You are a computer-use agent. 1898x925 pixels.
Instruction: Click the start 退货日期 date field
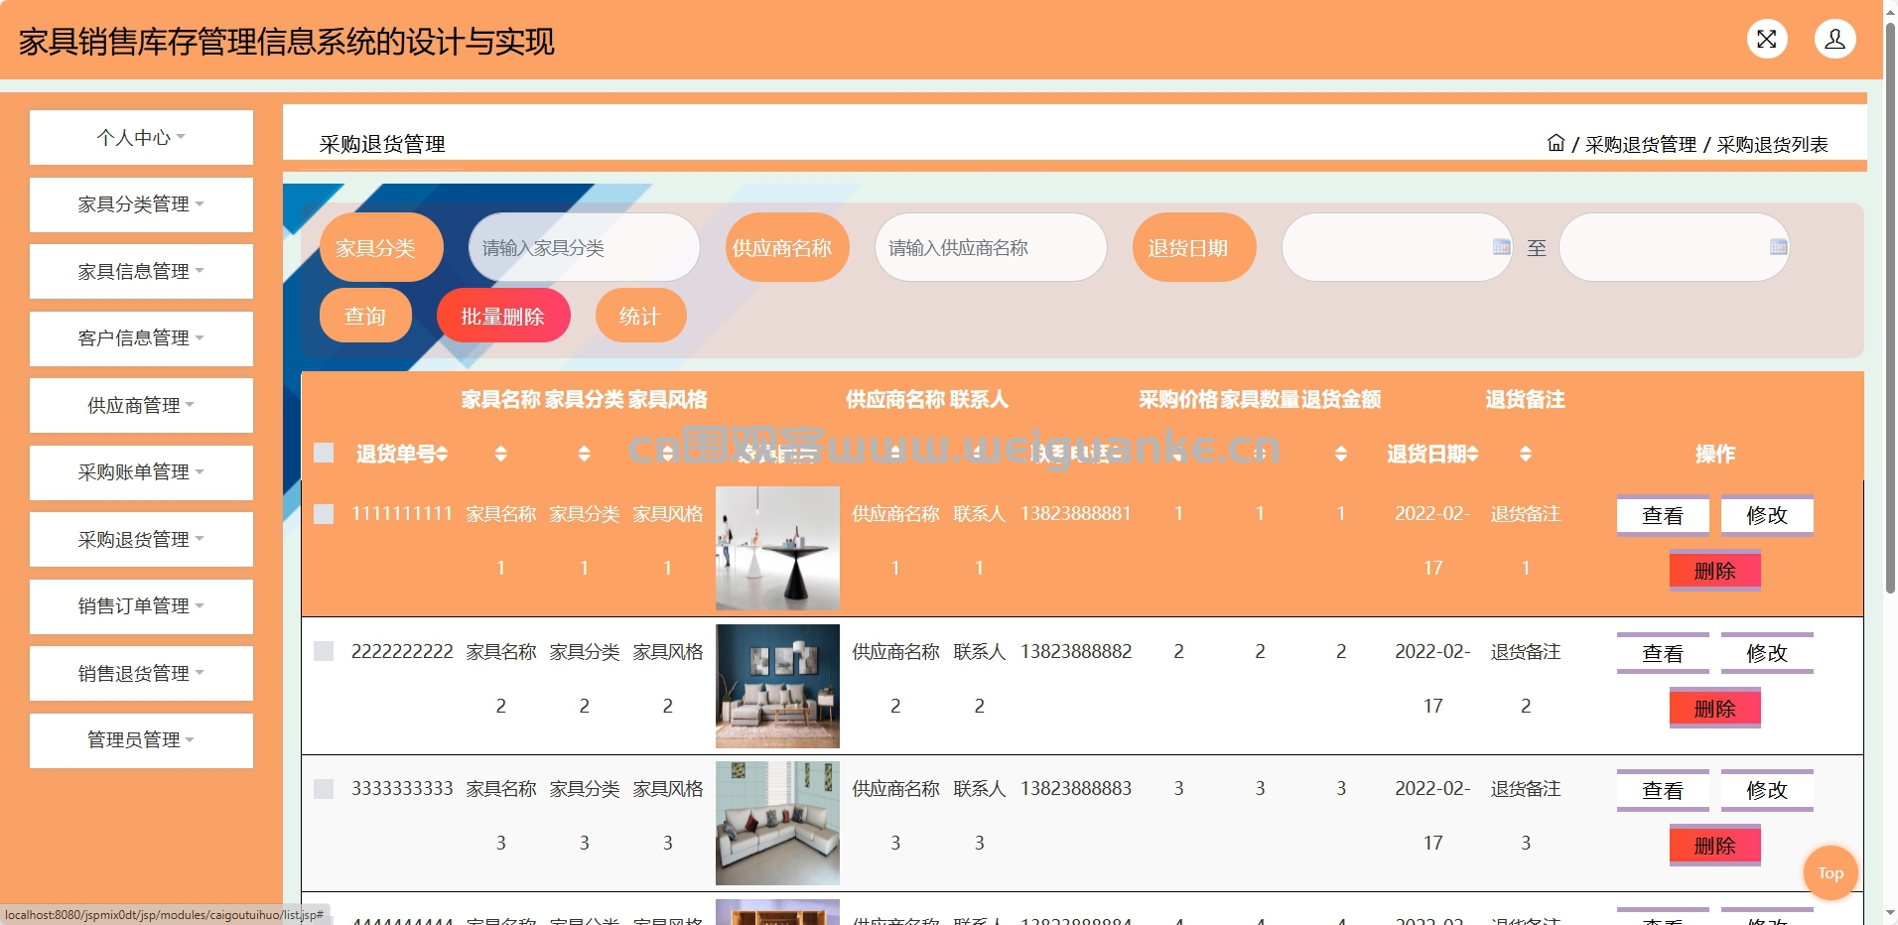[1397, 247]
